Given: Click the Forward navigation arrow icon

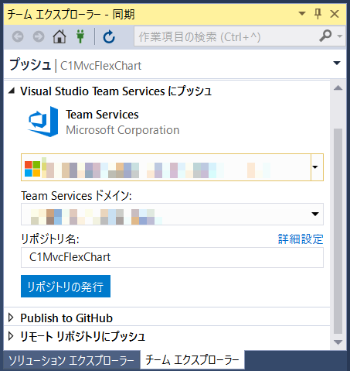Looking at the screenshot, I should [x=39, y=36].
